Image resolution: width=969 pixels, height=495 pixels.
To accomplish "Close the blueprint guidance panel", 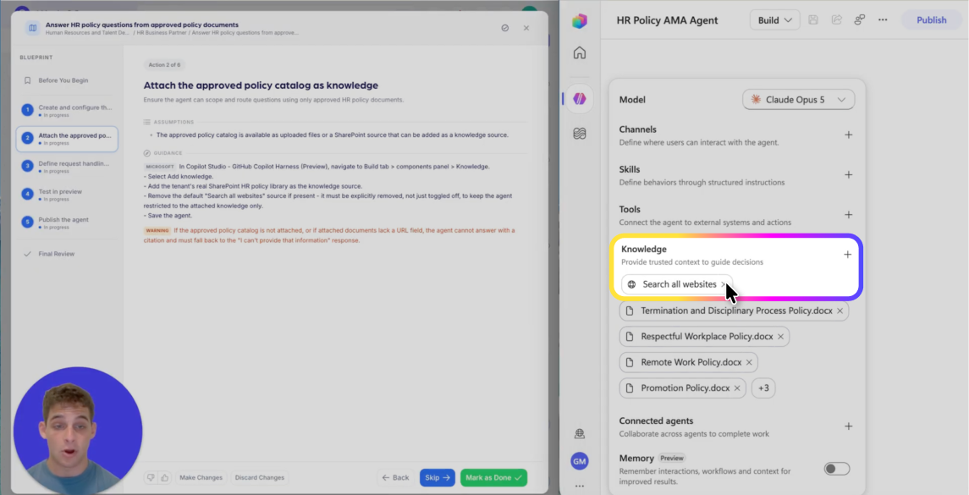I will click(x=526, y=28).
